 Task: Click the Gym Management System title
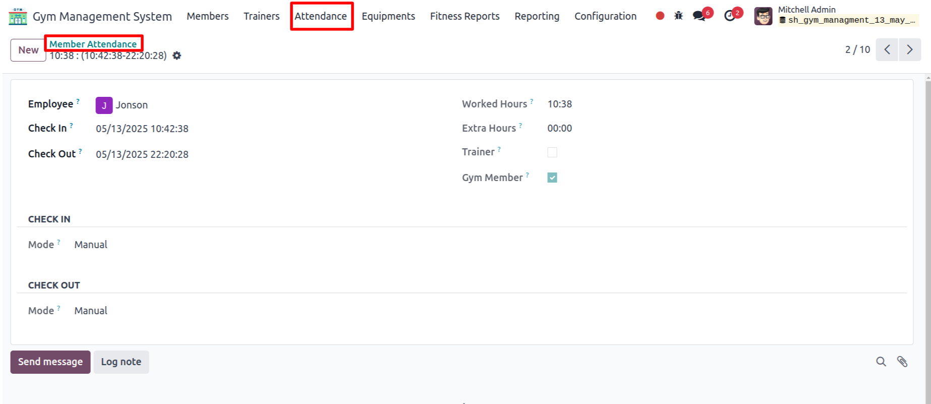click(102, 16)
